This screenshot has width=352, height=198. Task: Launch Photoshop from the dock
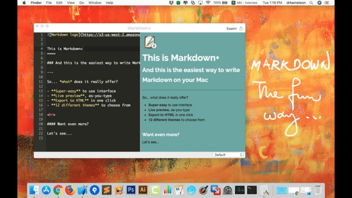tap(131, 190)
